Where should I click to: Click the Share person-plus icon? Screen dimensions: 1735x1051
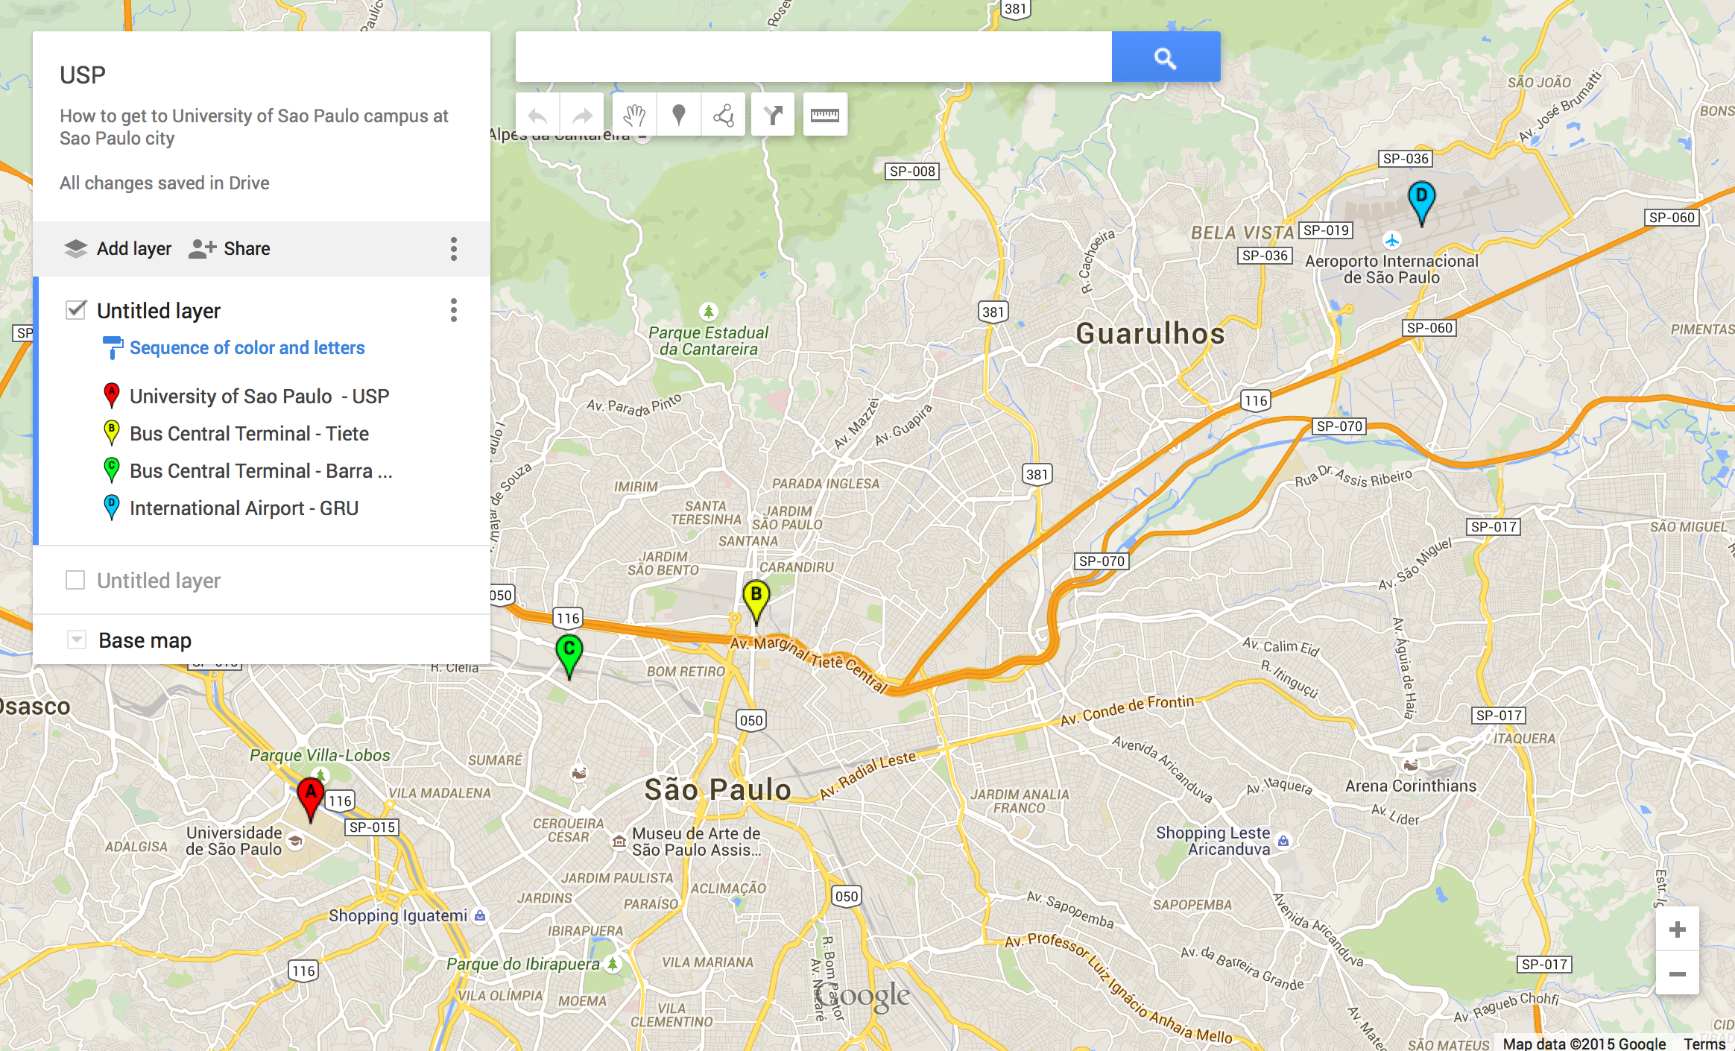click(202, 248)
